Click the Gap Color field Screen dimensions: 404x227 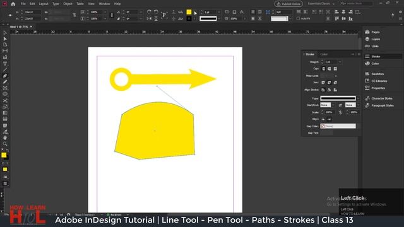pos(338,126)
